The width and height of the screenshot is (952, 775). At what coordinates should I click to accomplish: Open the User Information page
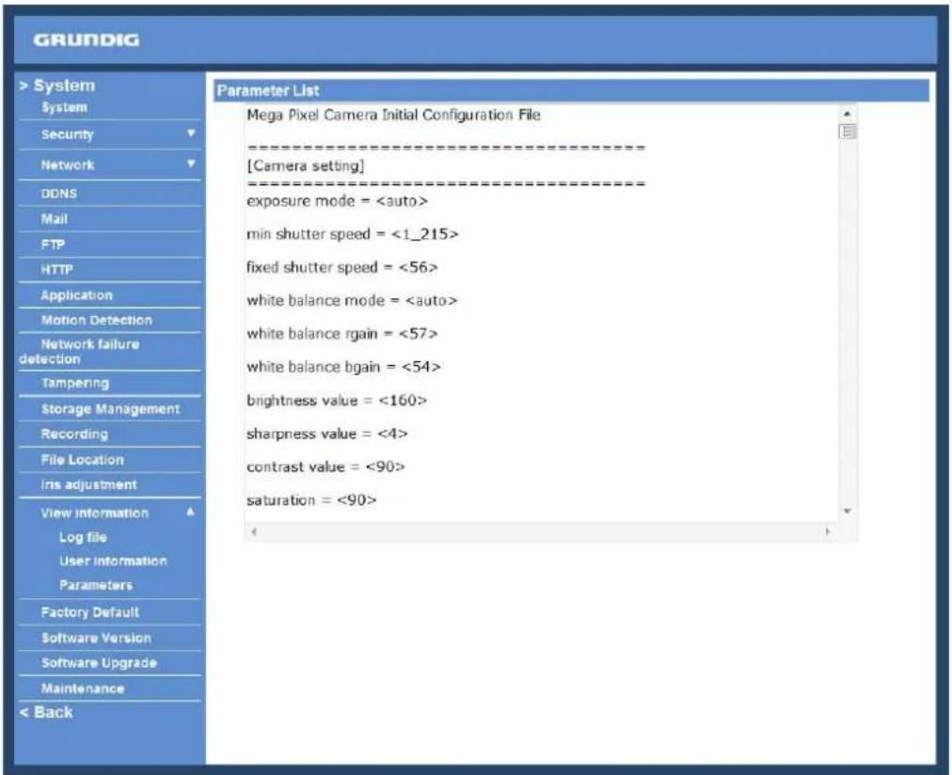113,561
